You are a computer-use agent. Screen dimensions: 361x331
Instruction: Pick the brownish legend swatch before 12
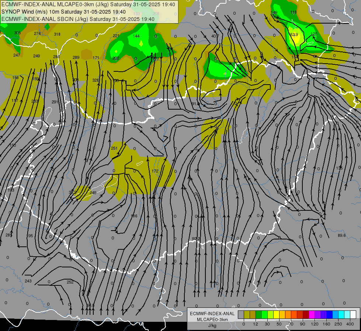[253, 315]
